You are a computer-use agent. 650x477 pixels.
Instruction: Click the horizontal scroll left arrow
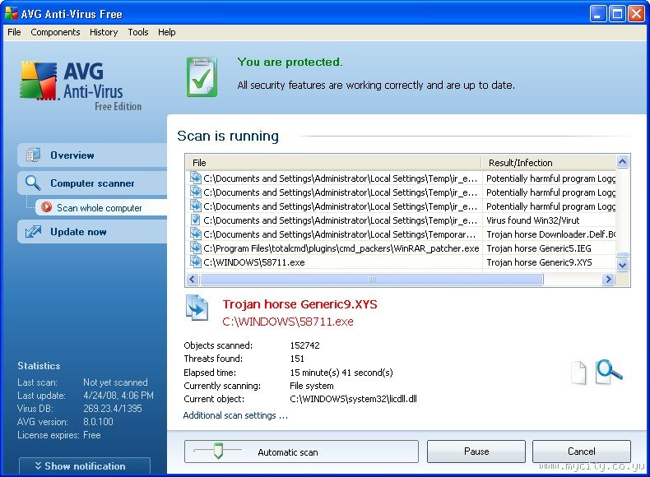(x=193, y=280)
